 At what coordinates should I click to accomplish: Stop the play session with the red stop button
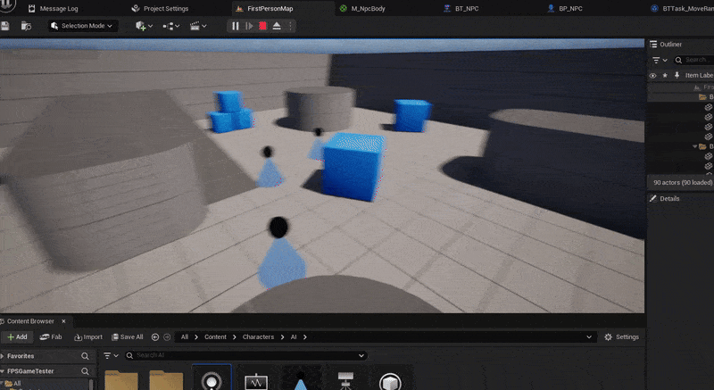coord(262,26)
